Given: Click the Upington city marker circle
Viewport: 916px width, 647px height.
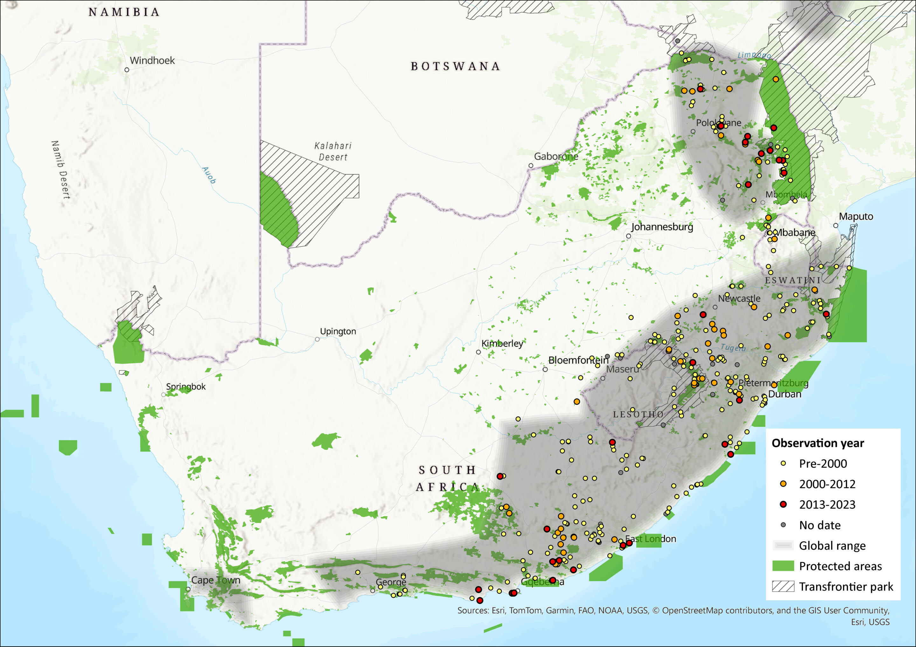Looking at the screenshot, I should coord(317,339).
